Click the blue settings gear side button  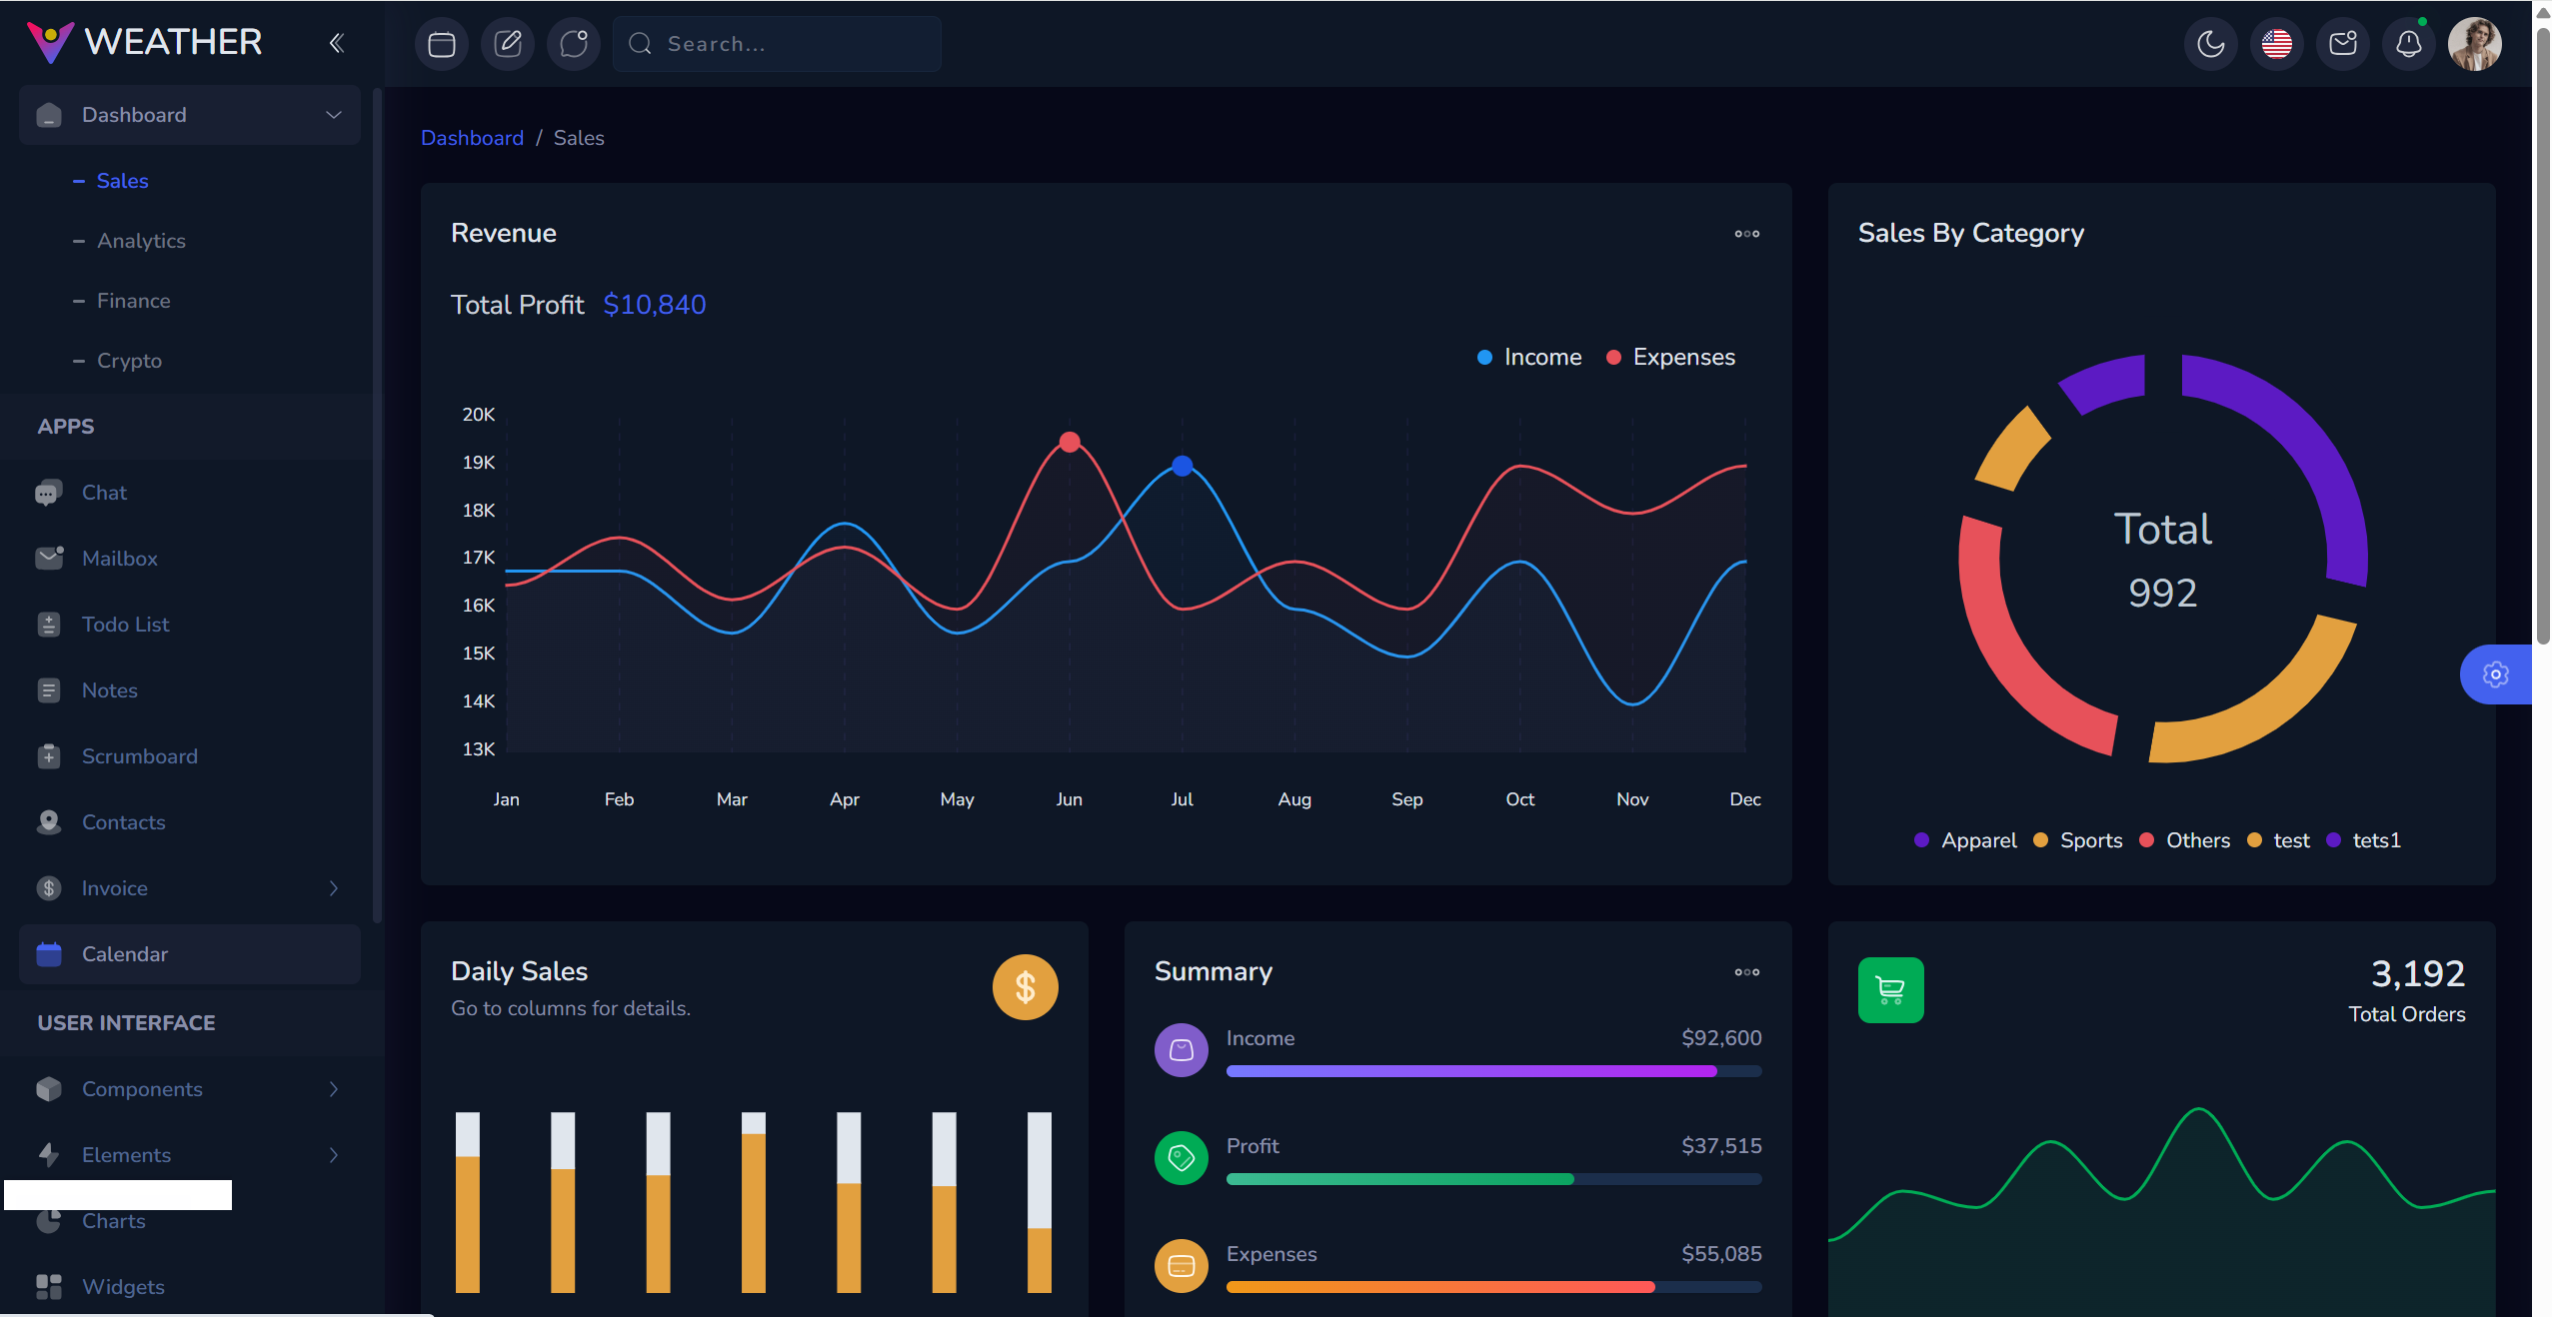point(2496,674)
